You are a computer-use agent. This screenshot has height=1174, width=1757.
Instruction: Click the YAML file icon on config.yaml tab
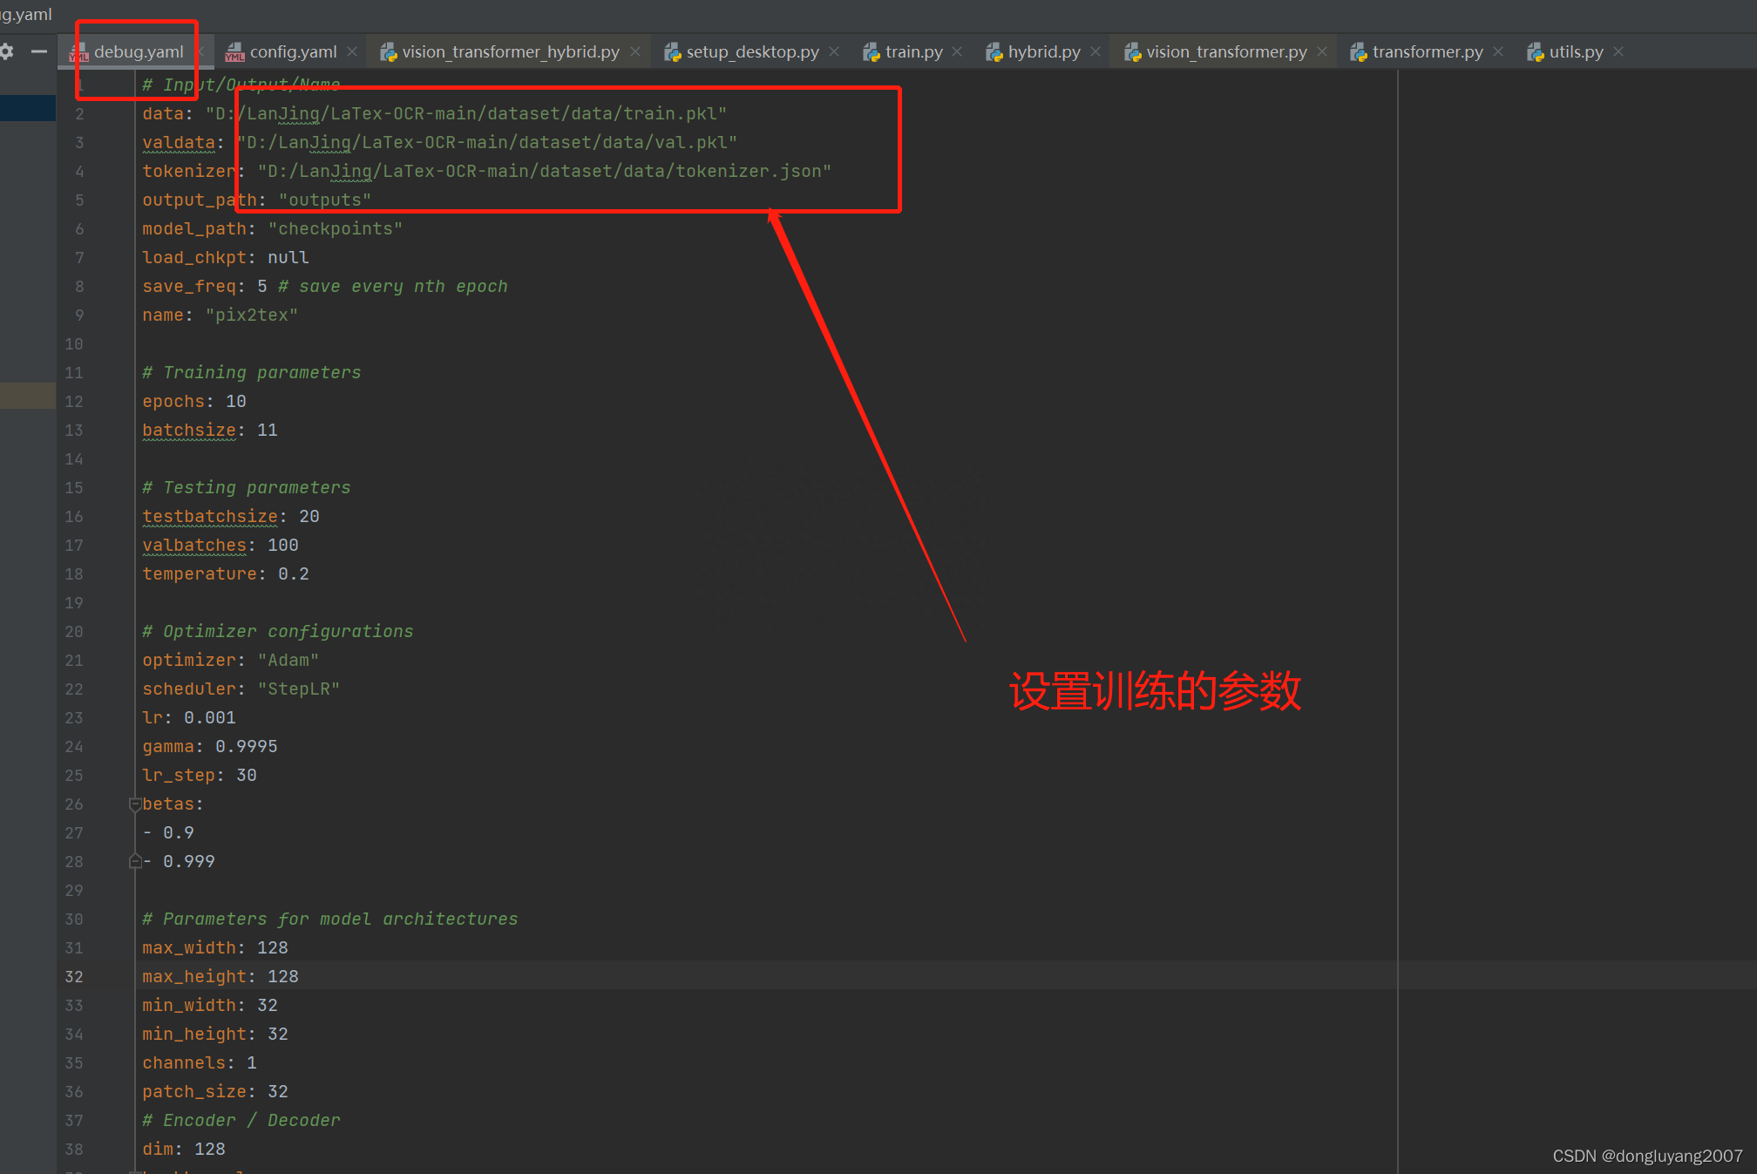point(234,53)
